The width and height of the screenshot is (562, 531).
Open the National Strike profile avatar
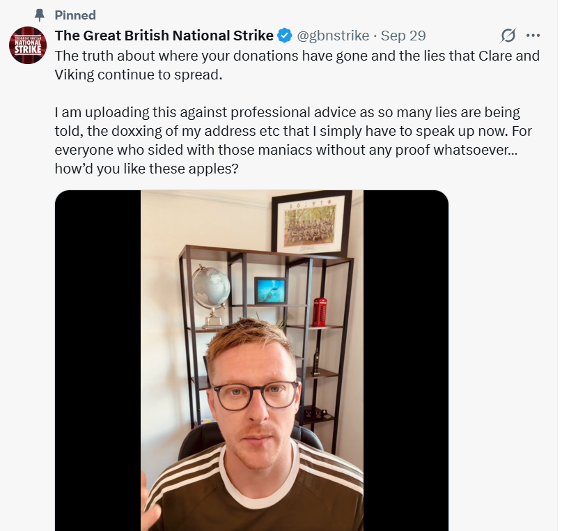click(x=28, y=45)
